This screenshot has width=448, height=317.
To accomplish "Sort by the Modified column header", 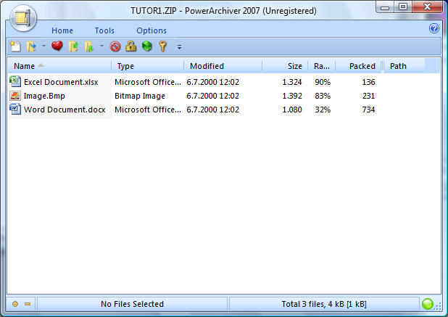I will 223,66.
